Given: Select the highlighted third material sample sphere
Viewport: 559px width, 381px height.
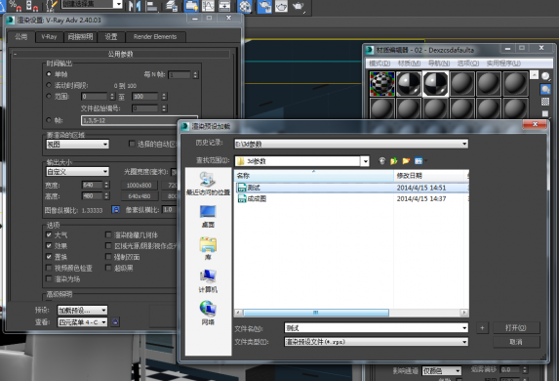Looking at the screenshot, I should coord(435,84).
